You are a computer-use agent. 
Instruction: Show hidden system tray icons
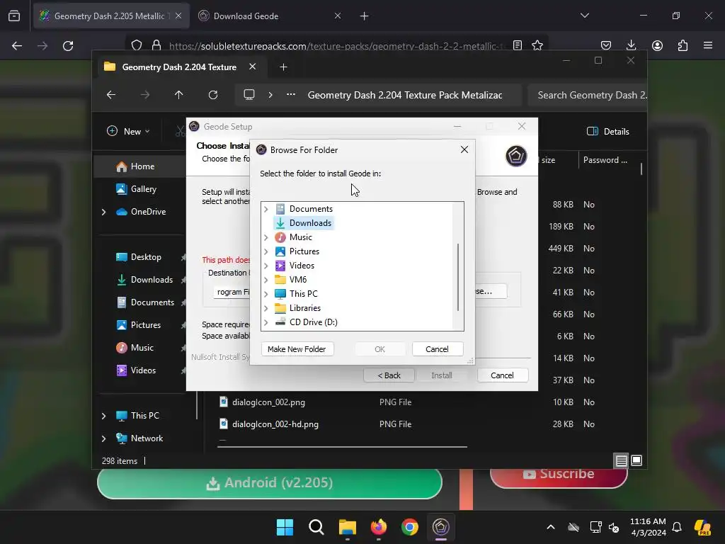551,527
